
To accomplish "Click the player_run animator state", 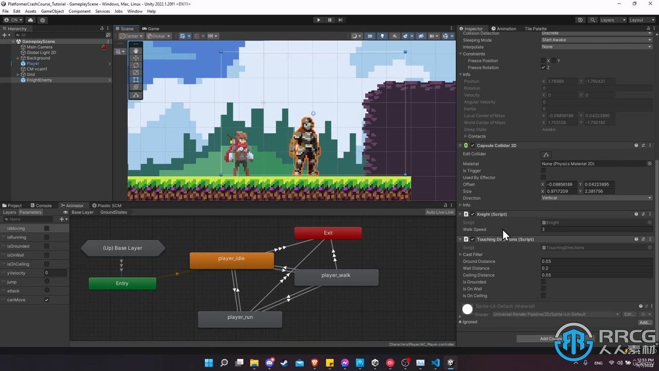I will pos(240,319).
